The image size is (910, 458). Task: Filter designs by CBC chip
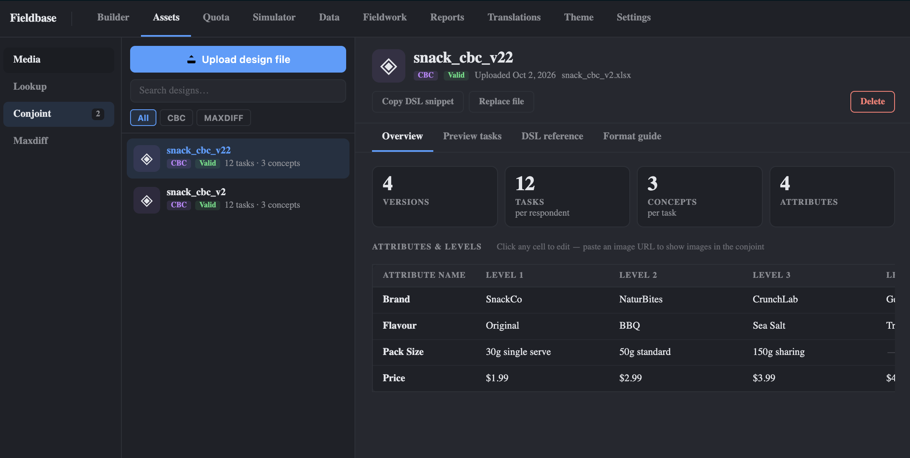(x=176, y=118)
